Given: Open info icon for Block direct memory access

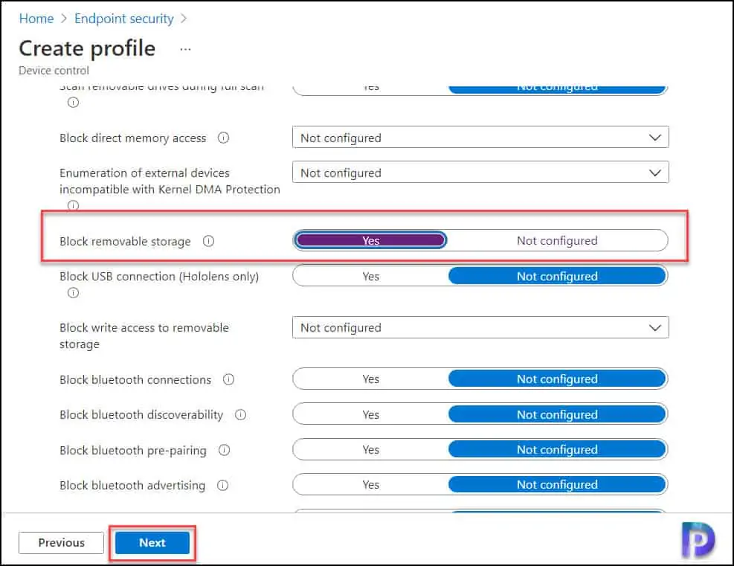Looking at the screenshot, I should [224, 138].
